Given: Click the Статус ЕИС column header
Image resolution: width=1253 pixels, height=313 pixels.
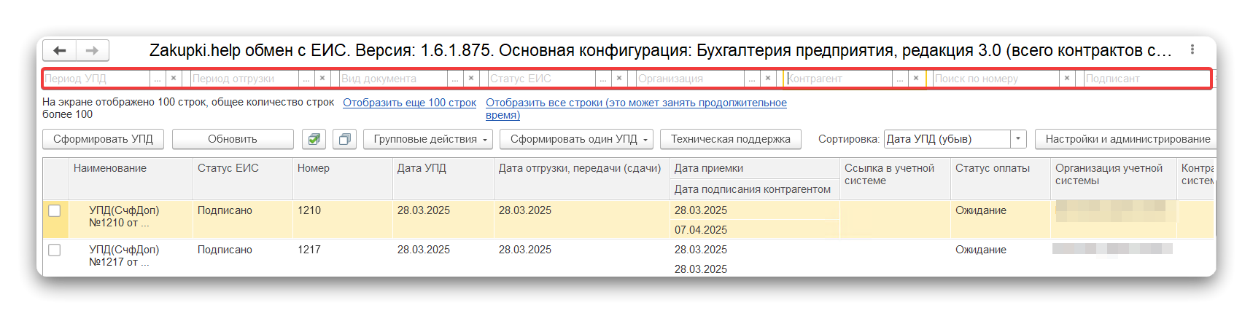Looking at the screenshot, I should click(243, 178).
